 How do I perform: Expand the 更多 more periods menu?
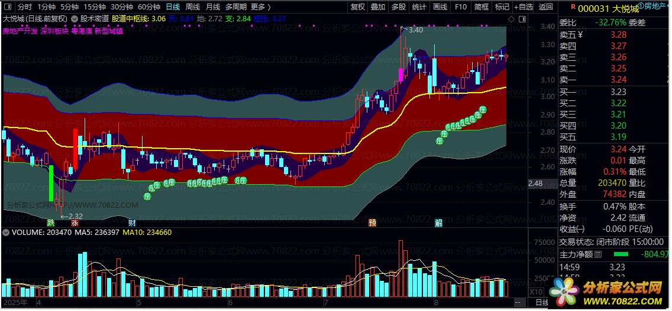click(260, 7)
